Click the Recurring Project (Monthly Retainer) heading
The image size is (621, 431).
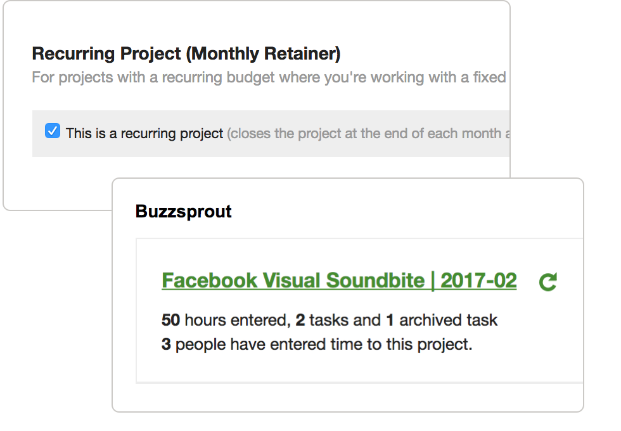(186, 53)
